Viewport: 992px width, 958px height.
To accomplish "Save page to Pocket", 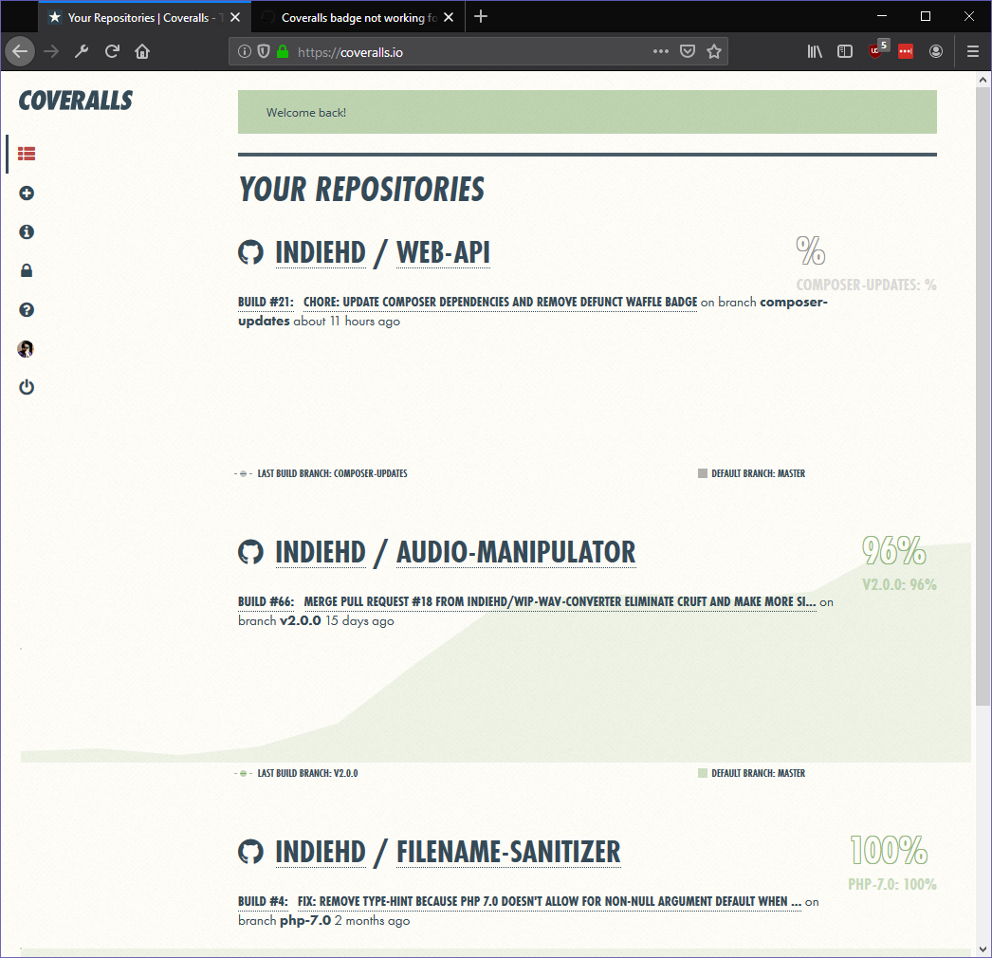I will tap(688, 52).
